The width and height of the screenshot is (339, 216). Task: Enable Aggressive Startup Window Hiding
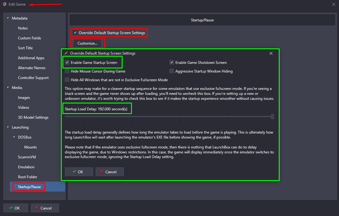coord(172,71)
